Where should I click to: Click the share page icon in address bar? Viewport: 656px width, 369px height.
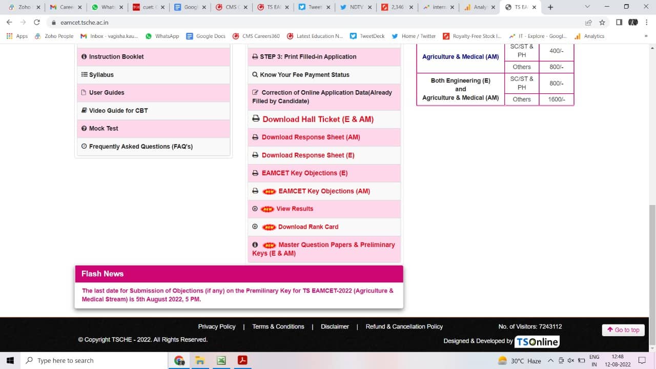click(588, 23)
